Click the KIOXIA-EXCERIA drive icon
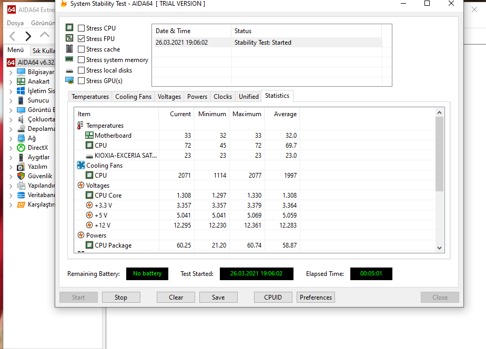The height and width of the screenshot is (349, 486). [89, 156]
